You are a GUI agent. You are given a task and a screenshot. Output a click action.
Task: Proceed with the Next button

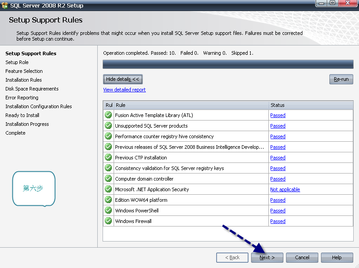pos(267,257)
